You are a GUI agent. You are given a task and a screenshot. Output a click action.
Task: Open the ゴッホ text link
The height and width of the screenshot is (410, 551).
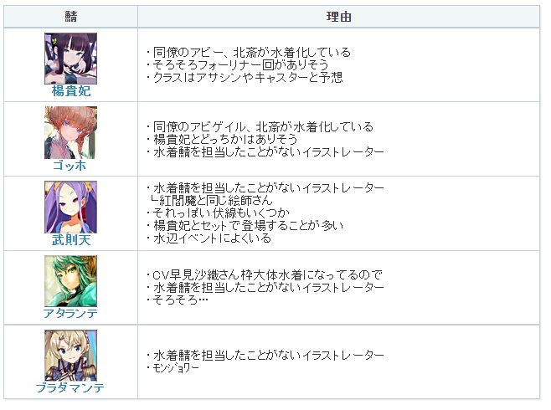[70, 166]
